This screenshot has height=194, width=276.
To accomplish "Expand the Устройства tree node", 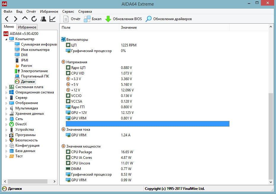I will (6, 130).
